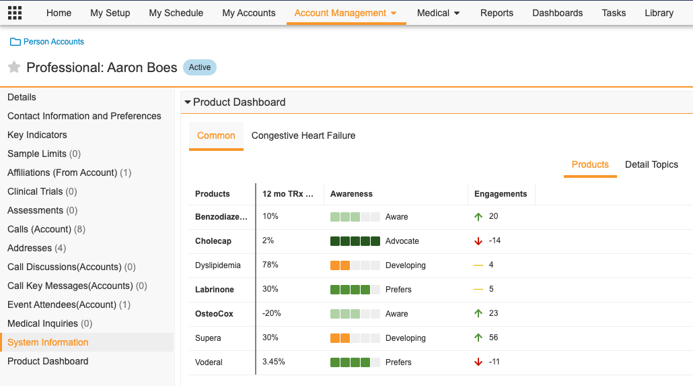Click the favorite star beside Professional: Aaron Boes
This screenshot has width=693, height=386.
coord(14,67)
